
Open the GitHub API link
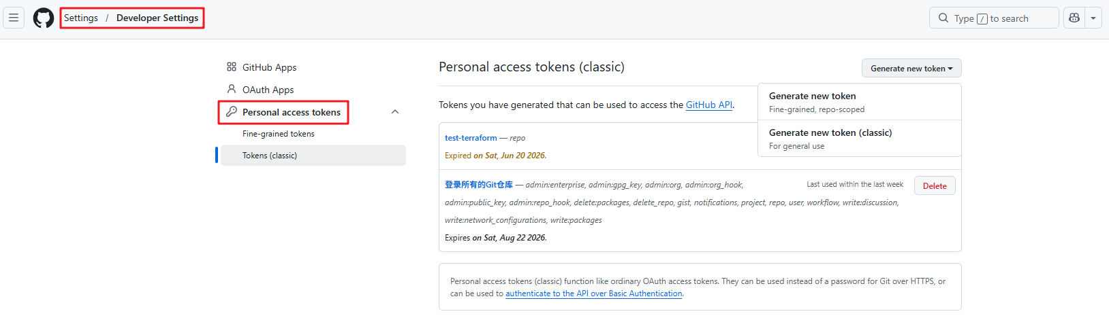pos(709,105)
